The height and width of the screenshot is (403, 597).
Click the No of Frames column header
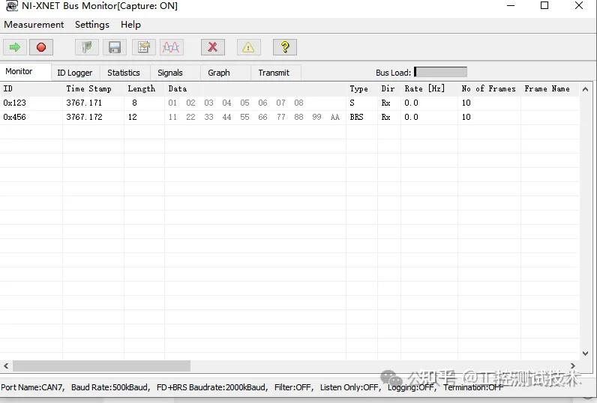pos(488,88)
